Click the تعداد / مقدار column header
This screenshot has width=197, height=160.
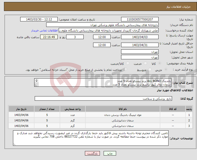point(47,109)
